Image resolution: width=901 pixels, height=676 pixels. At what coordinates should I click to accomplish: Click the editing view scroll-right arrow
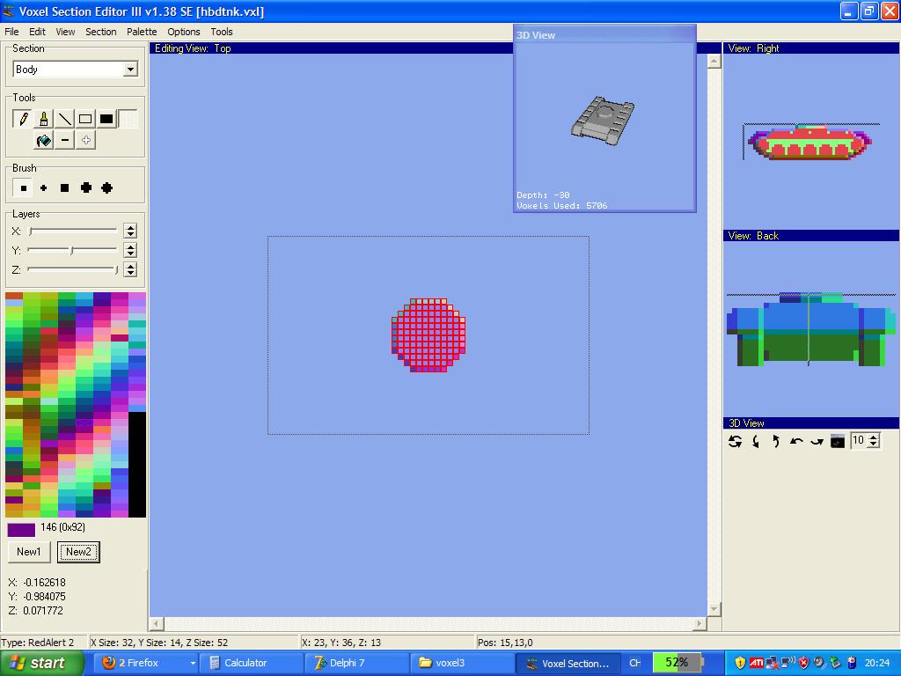point(700,623)
